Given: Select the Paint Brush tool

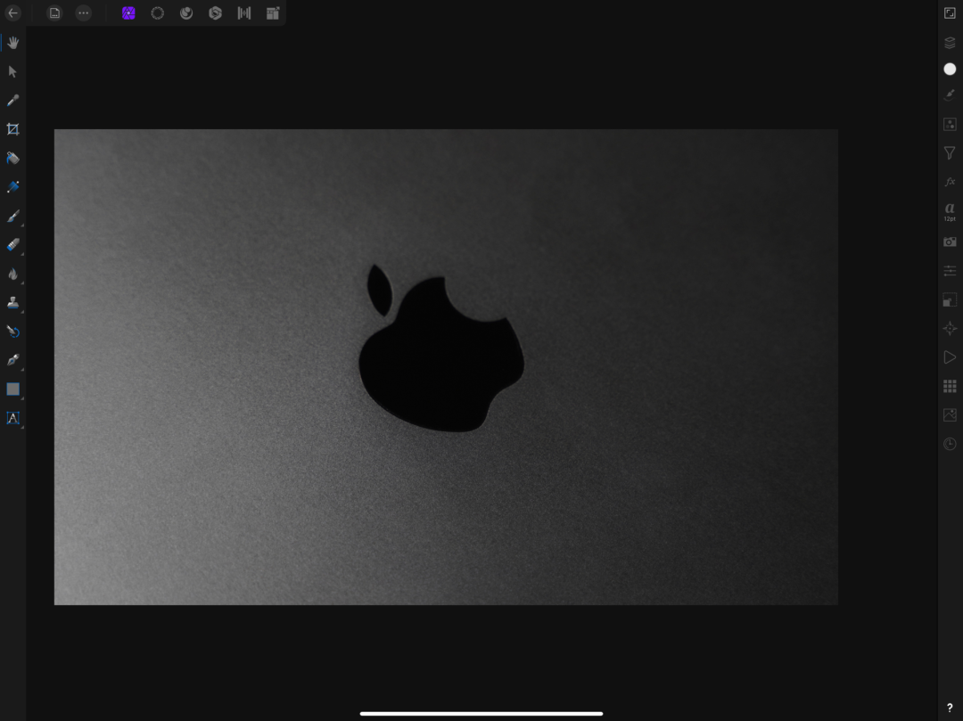Looking at the screenshot, I should 12,216.
